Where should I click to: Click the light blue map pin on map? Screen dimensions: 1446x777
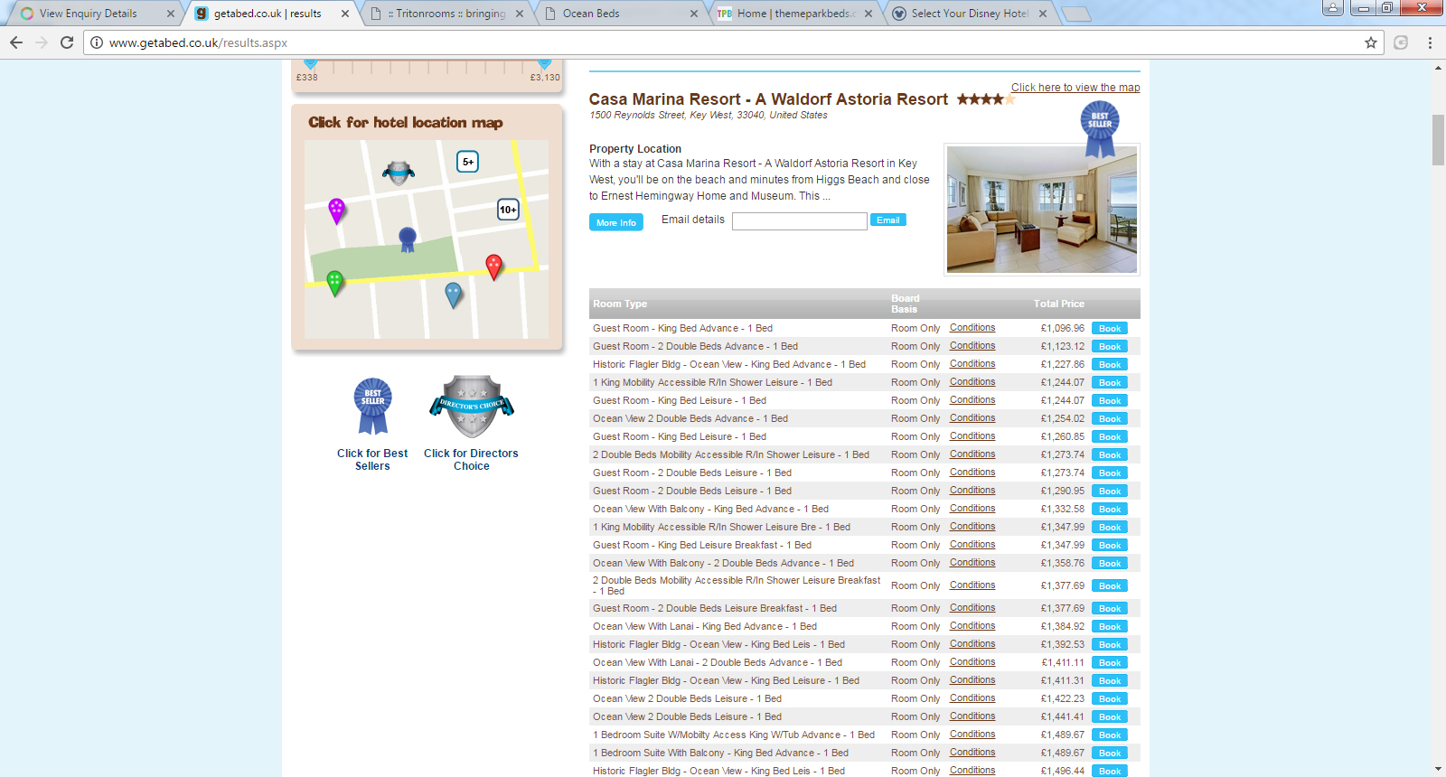454,295
